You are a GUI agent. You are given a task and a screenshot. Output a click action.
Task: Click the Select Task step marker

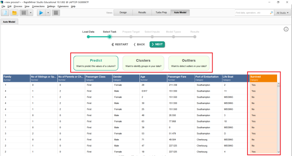tap(110, 37)
